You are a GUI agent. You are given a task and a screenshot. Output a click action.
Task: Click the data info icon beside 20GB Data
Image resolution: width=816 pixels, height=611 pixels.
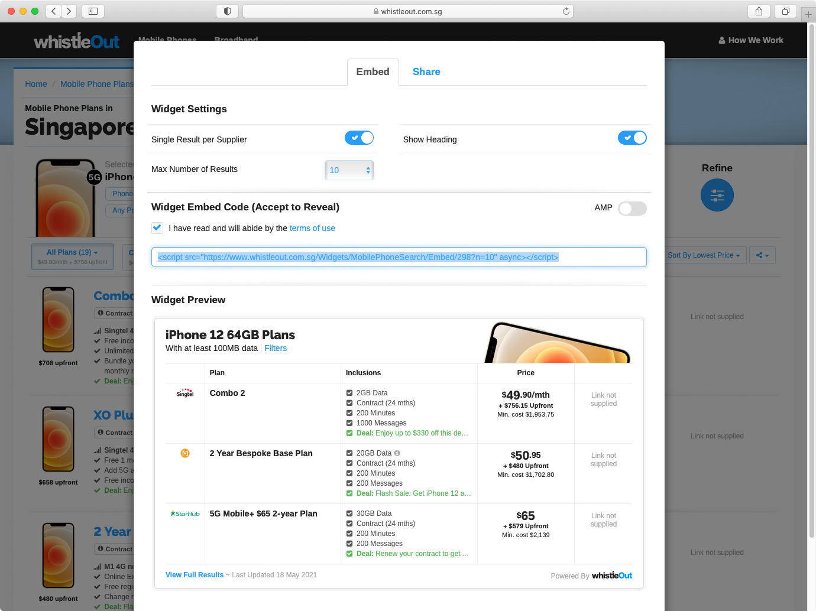(x=397, y=453)
